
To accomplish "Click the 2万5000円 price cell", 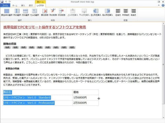I will coord(85,103).
